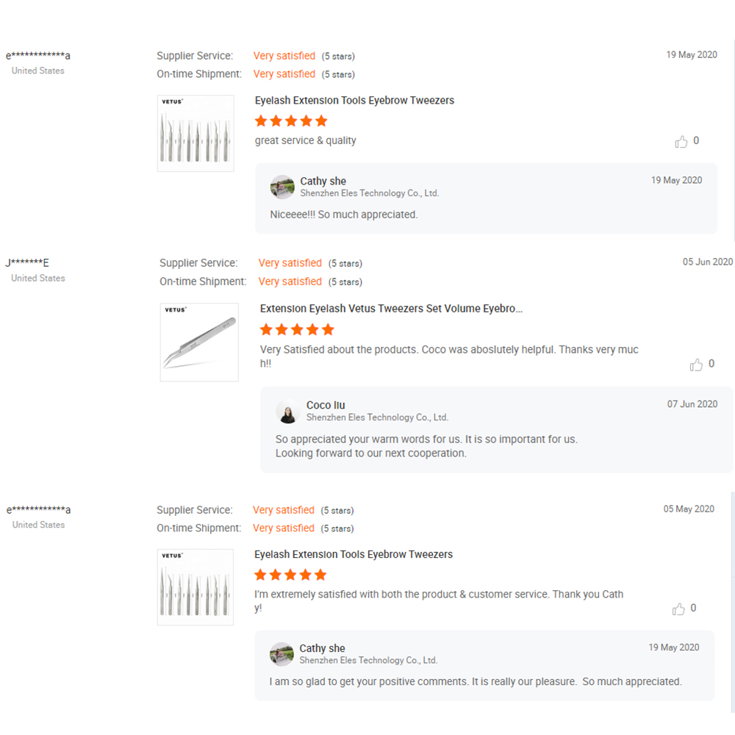Open the last "Eyelash Extension Tools Eyebrow Tweezers" link

pos(354,555)
